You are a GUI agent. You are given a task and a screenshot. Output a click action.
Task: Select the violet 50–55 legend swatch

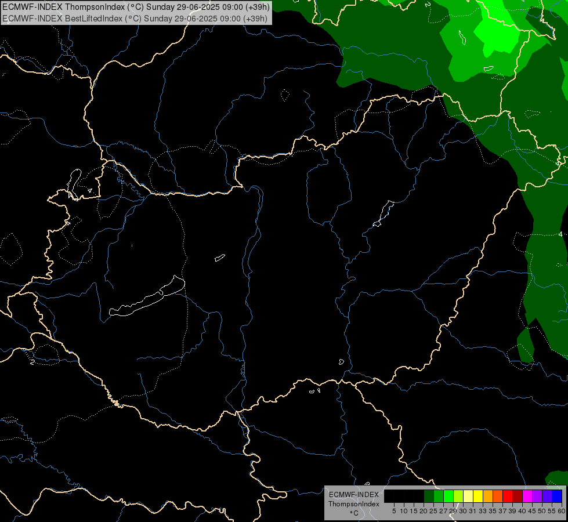click(547, 496)
